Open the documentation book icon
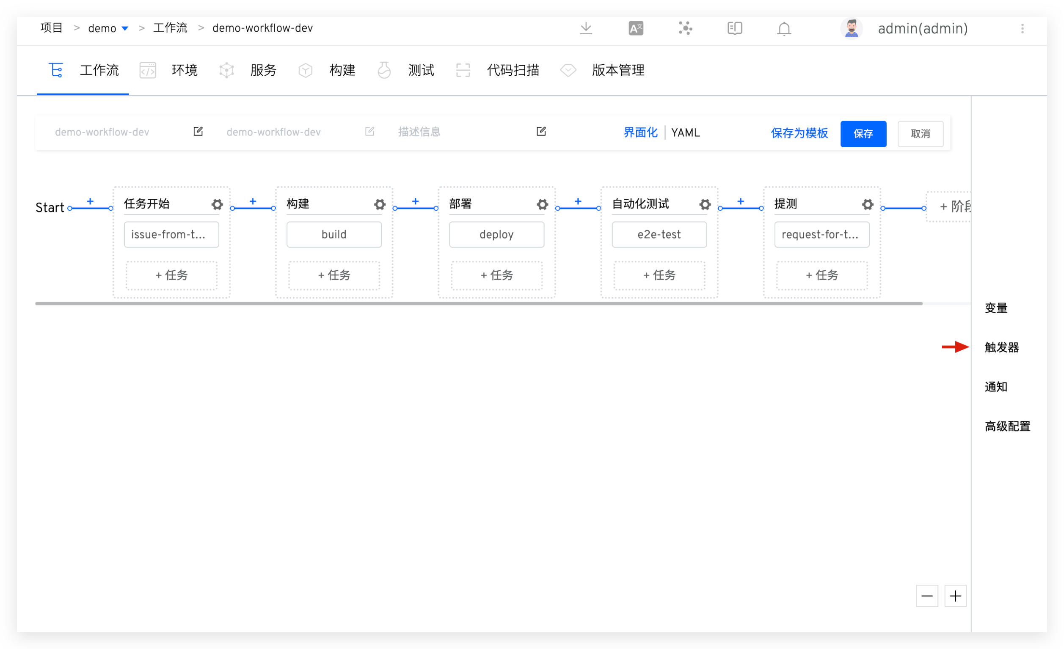This screenshot has height=649, width=1064. (x=735, y=28)
